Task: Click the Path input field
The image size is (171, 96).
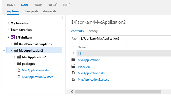Action: pyautogui.click(x=125, y=38)
